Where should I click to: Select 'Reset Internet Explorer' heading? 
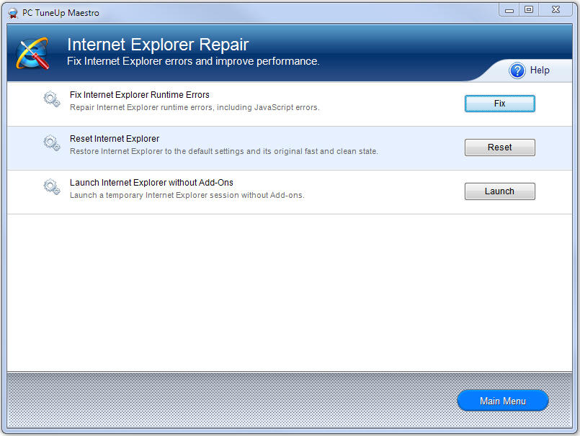coord(115,139)
